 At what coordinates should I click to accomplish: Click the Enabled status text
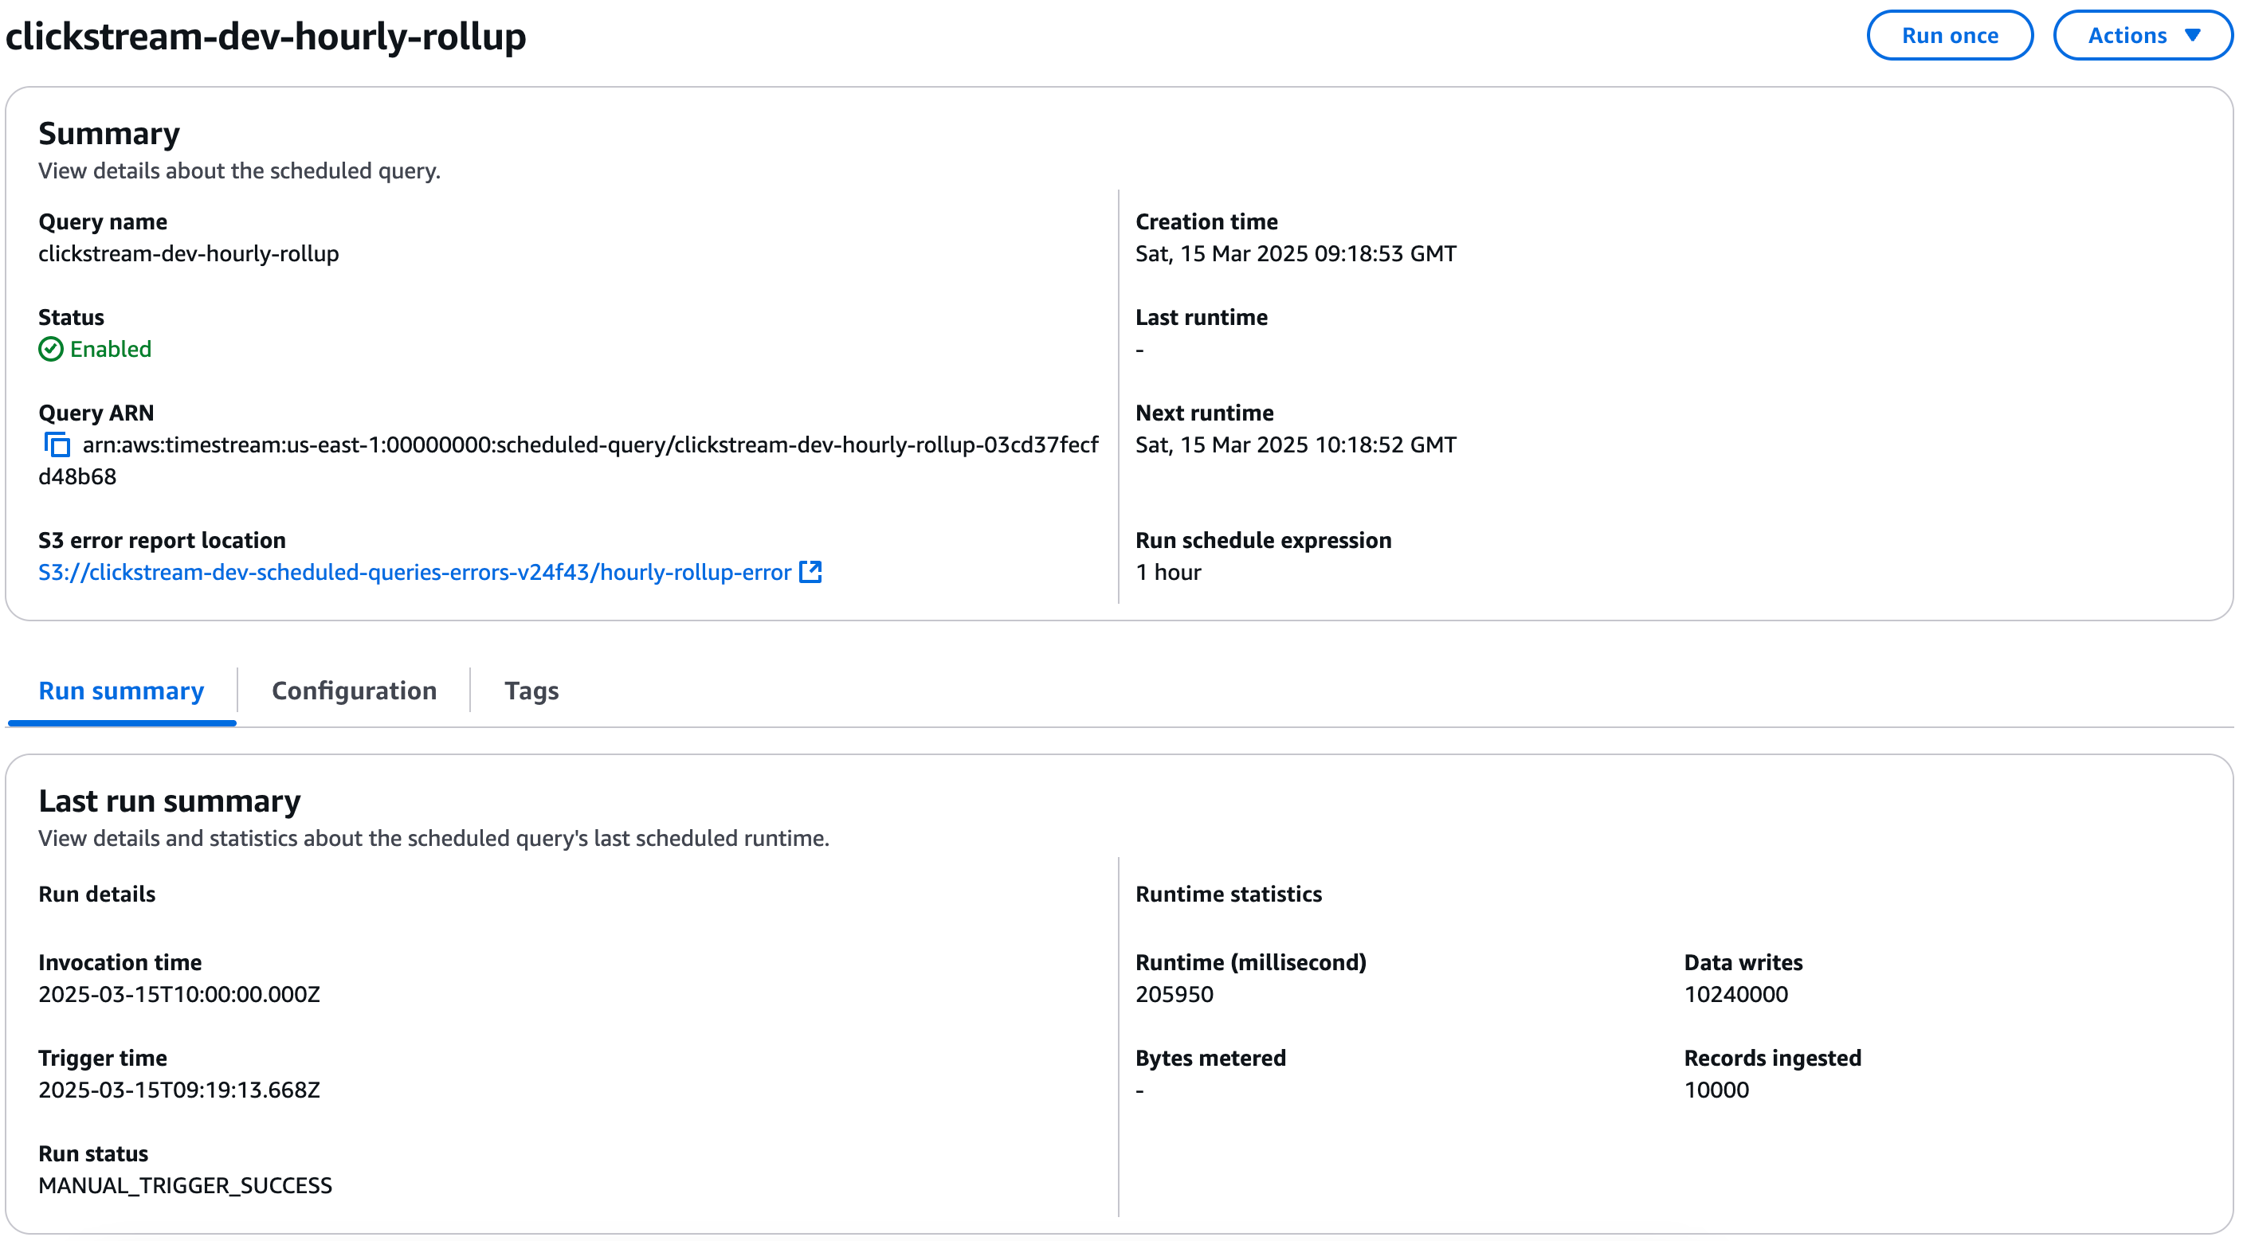point(111,349)
